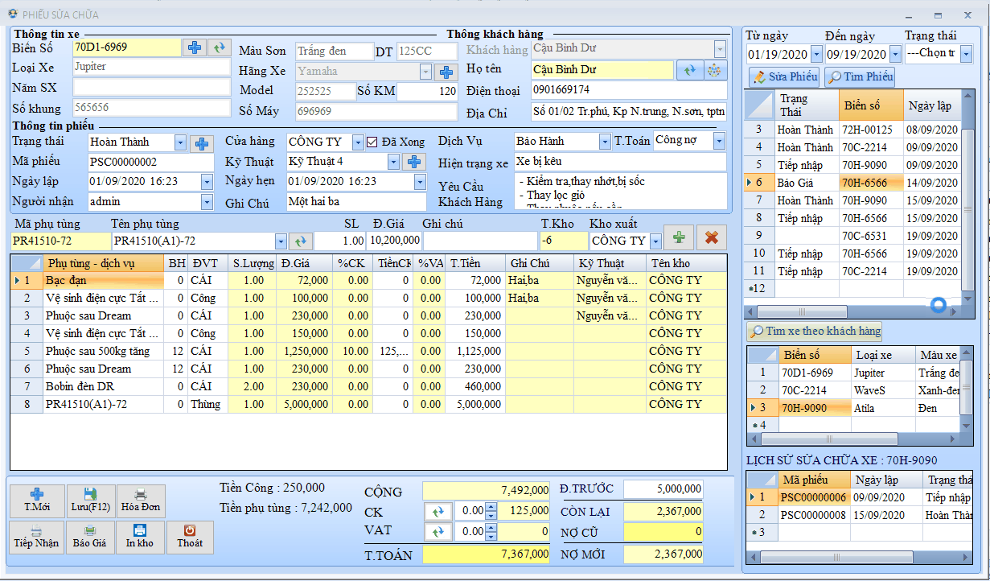Click the plus icon next to Biển Số
The height and width of the screenshot is (581, 990).
pos(194,47)
